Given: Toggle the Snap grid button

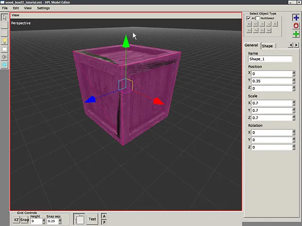Looking at the screenshot, I should coord(25,220).
